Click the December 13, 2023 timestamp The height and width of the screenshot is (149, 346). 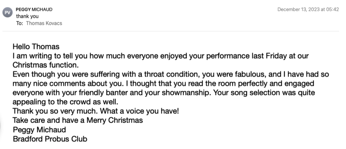(308, 10)
